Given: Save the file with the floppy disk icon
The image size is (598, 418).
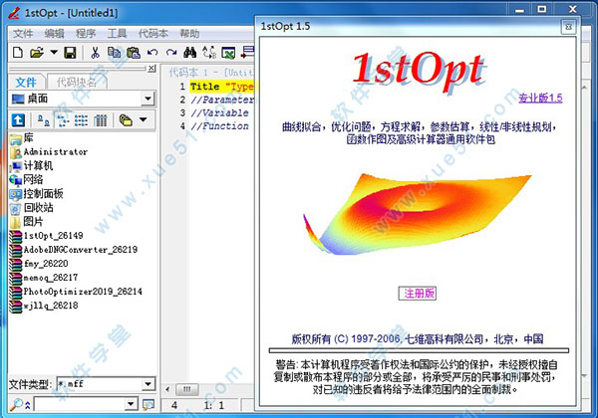Looking at the screenshot, I should tap(70, 53).
